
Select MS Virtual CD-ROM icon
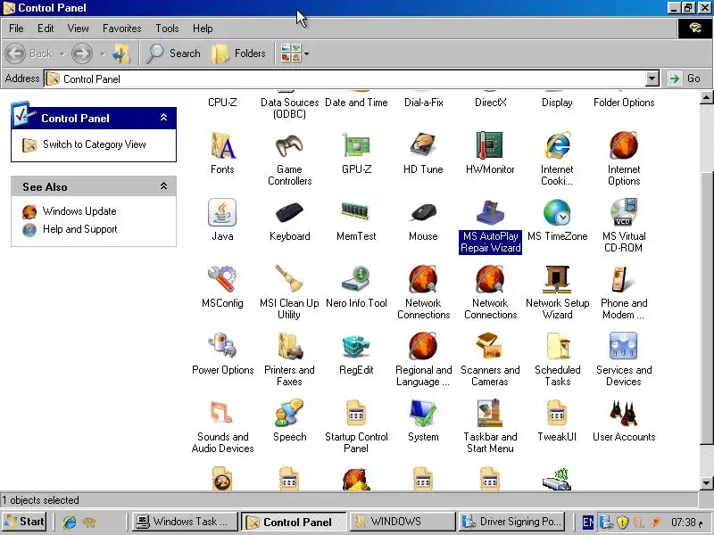tap(623, 212)
